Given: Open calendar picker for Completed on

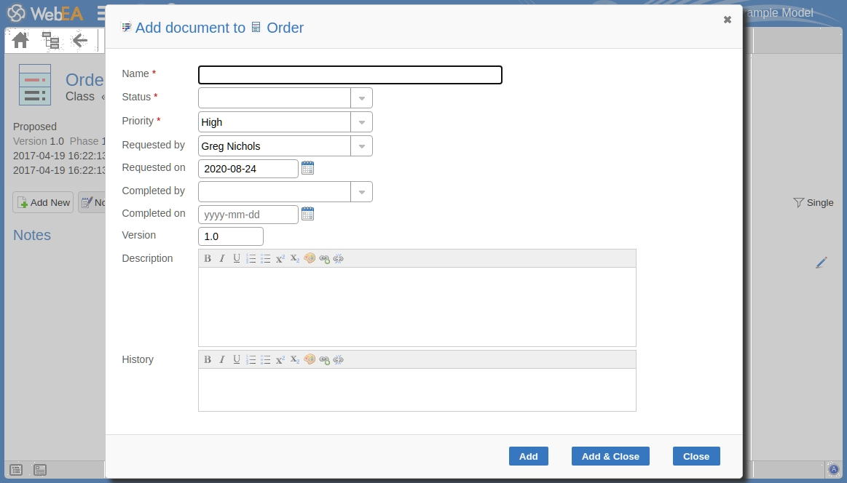Looking at the screenshot, I should pos(307,214).
